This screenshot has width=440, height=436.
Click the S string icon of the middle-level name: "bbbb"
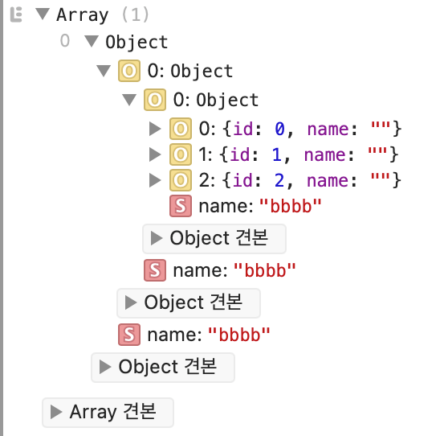pyautogui.click(x=155, y=270)
